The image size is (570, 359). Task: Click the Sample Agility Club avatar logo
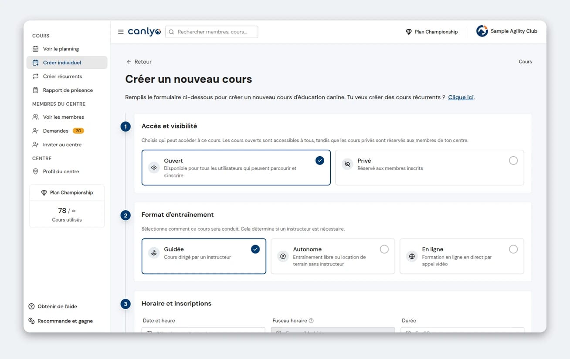click(x=482, y=31)
